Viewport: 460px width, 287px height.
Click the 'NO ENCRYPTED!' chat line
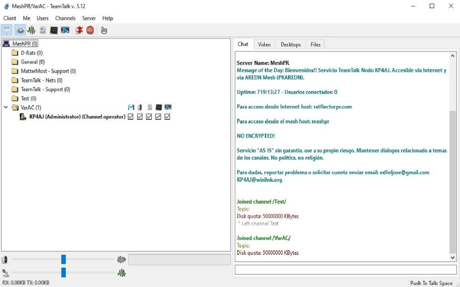255,136
